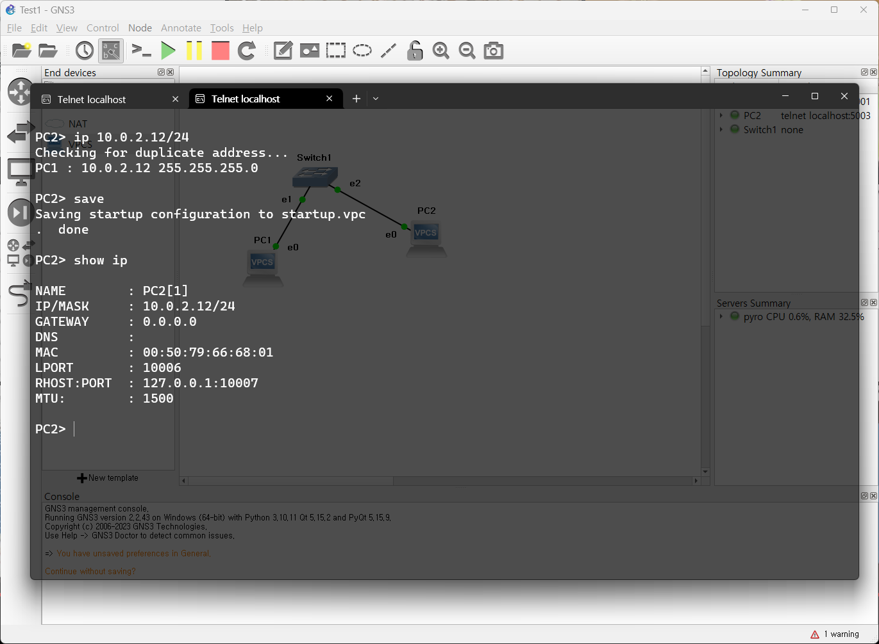Click scroll right arrow on canvas scrollbar
879x644 pixels.
click(696, 480)
